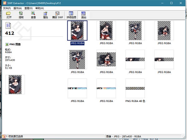Click the 51 KB size value
Viewport: 187px width, 140px height.
(x=8, y=68)
